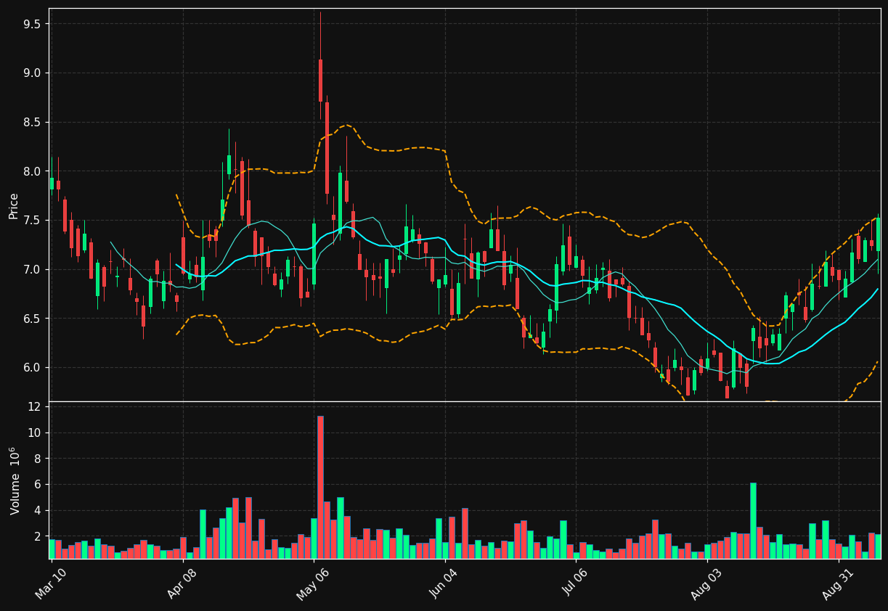Select the 9.0 price tick label
888x611 pixels.
(x=32, y=73)
